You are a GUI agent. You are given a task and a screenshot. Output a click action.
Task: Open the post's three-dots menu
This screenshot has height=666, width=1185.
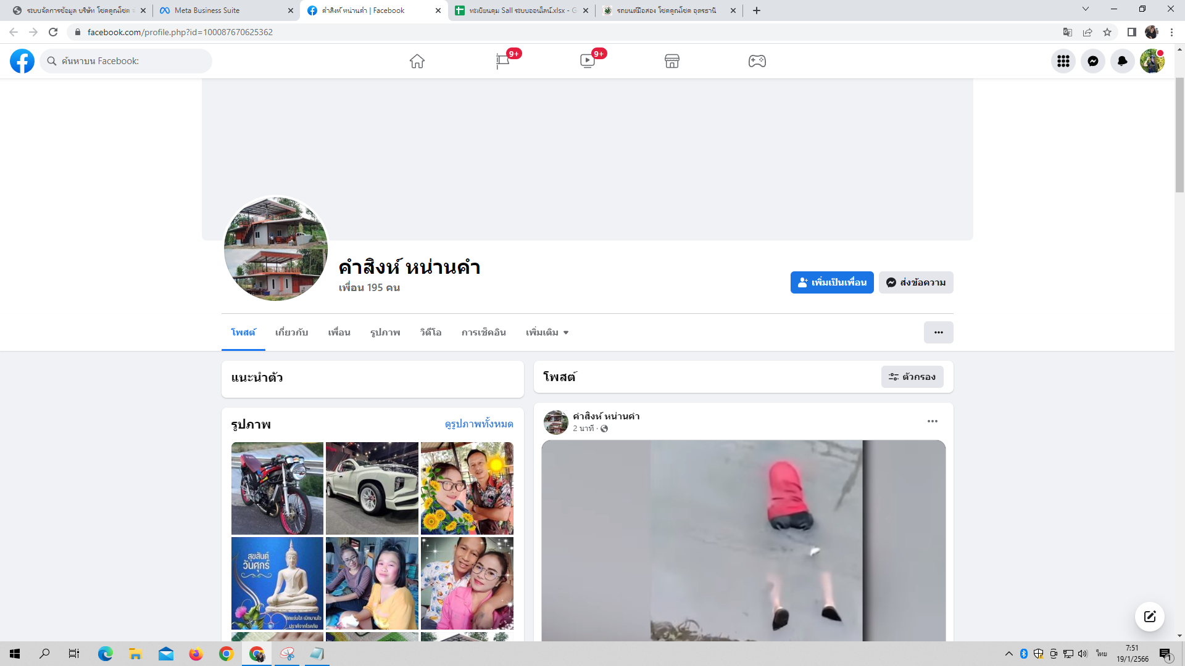[932, 421]
